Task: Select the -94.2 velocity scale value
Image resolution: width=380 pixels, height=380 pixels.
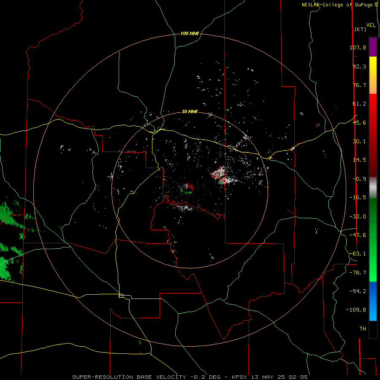Action: click(358, 291)
